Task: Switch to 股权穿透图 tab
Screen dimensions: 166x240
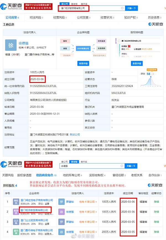Action: tap(24, 175)
